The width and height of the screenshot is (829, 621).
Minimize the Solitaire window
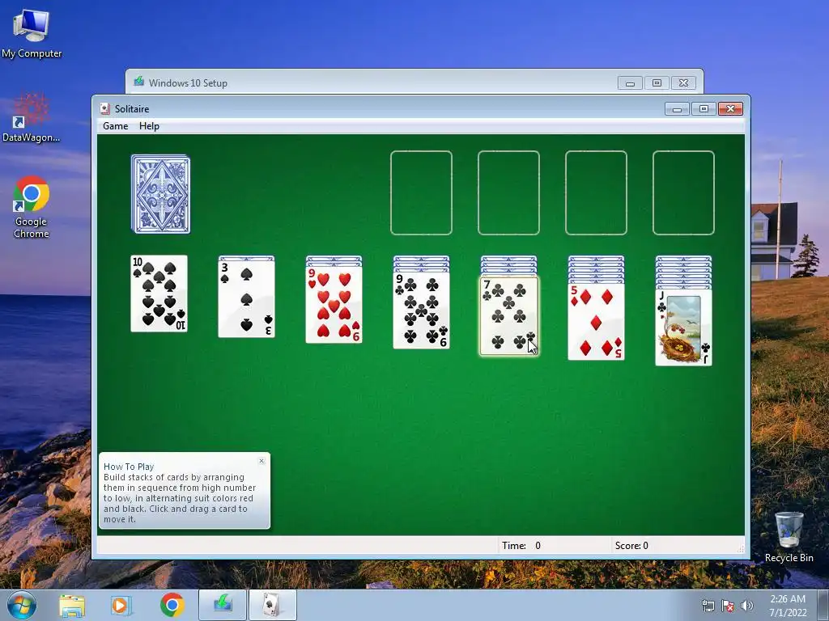(x=678, y=109)
